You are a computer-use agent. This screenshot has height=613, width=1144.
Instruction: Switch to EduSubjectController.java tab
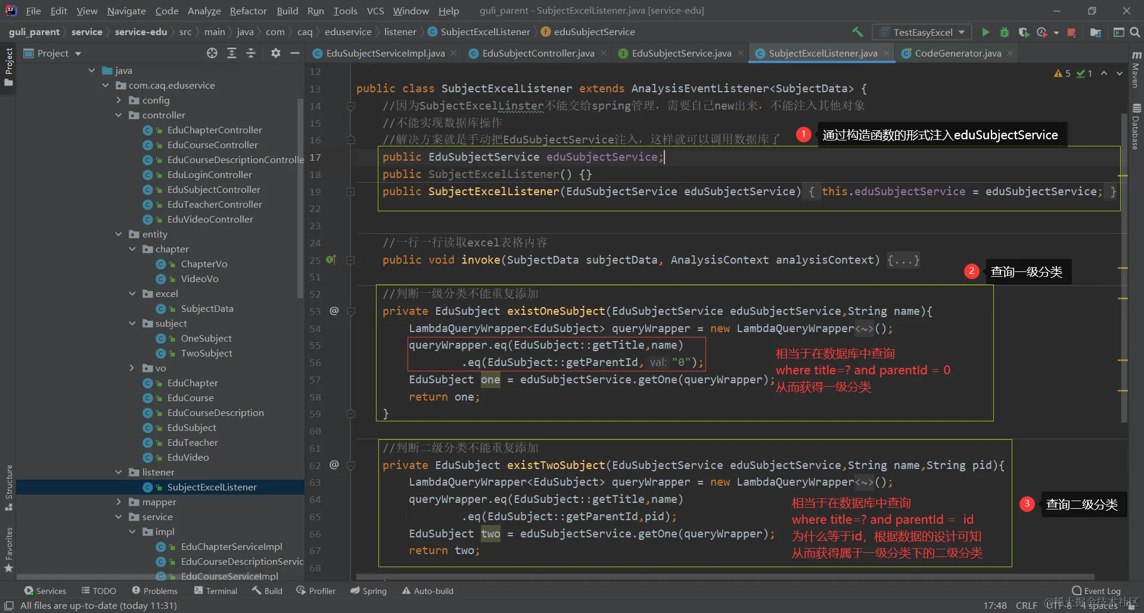coord(537,54)
